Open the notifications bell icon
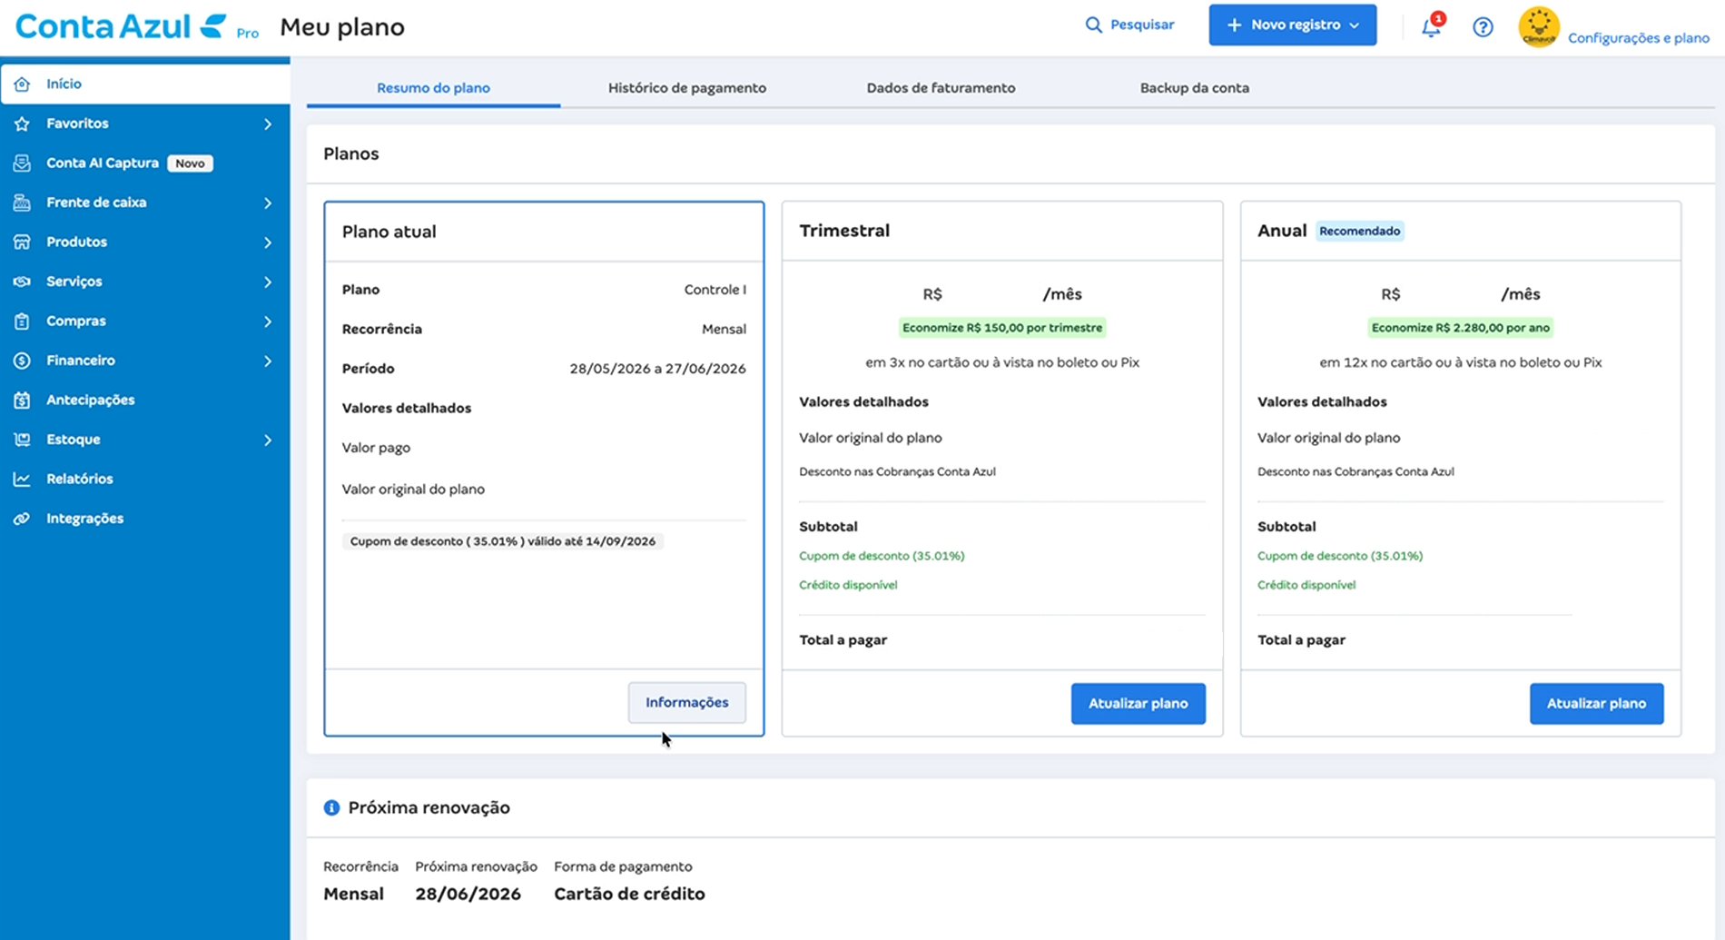This screenshot has height=940, width=1725. (x=1431, y=26)
